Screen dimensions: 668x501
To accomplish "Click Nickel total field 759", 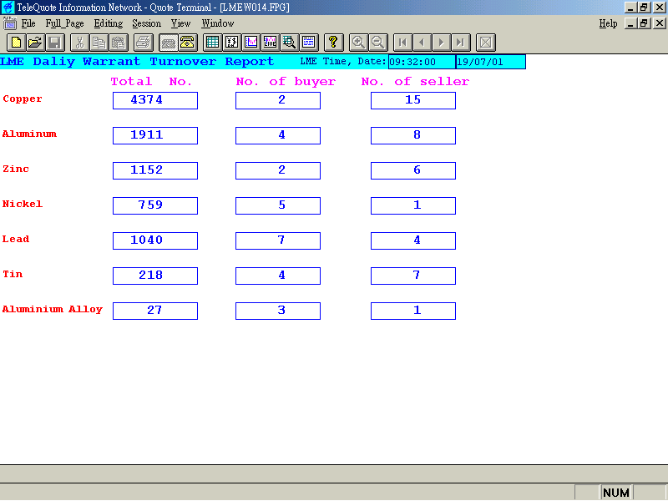I will 155,205.
